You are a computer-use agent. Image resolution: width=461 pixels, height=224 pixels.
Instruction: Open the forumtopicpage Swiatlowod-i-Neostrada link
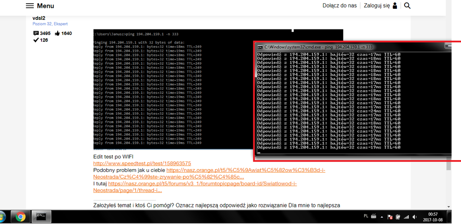[195, 187]
